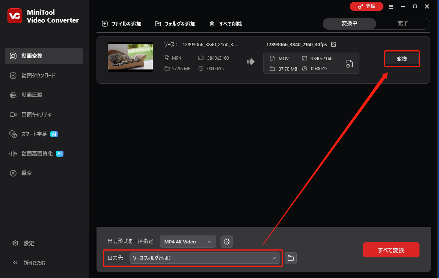Click output resolution 3840x2160 value
Image resolution: width=439 pixels, height=278 pixels.
coord(321,59)
